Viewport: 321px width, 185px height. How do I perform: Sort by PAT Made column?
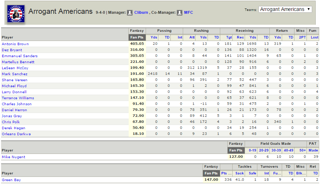[x=314, y=150]
